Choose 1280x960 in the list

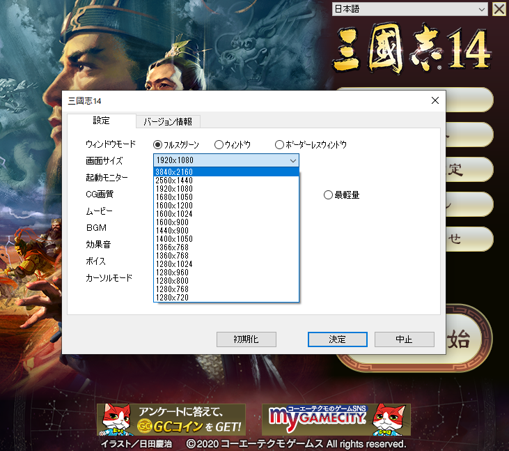click(x=226, y=273)
